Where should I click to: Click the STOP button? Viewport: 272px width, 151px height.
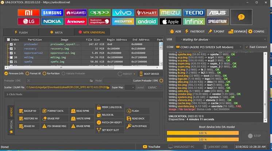[x=254, y=136]
